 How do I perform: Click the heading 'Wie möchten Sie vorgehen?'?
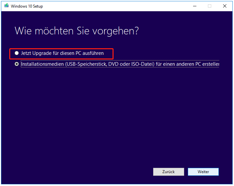click(x=77, y=31)
